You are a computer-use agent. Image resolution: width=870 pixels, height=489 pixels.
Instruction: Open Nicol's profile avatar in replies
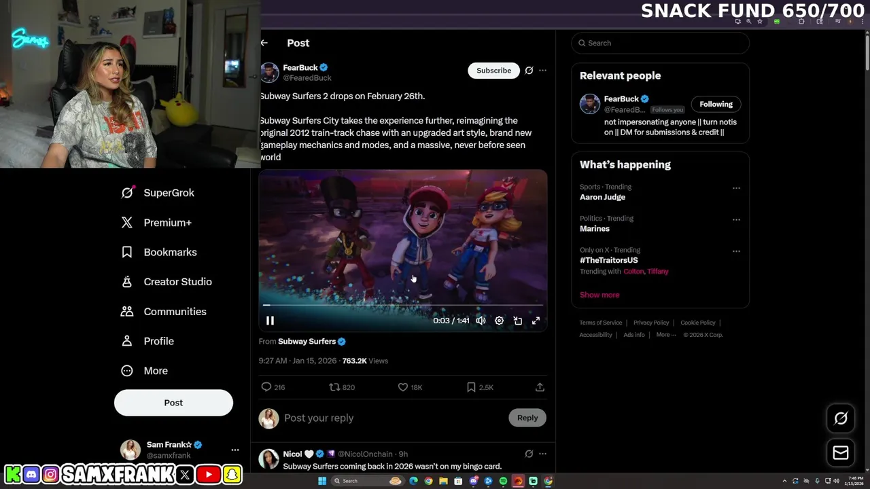[268, 459]
